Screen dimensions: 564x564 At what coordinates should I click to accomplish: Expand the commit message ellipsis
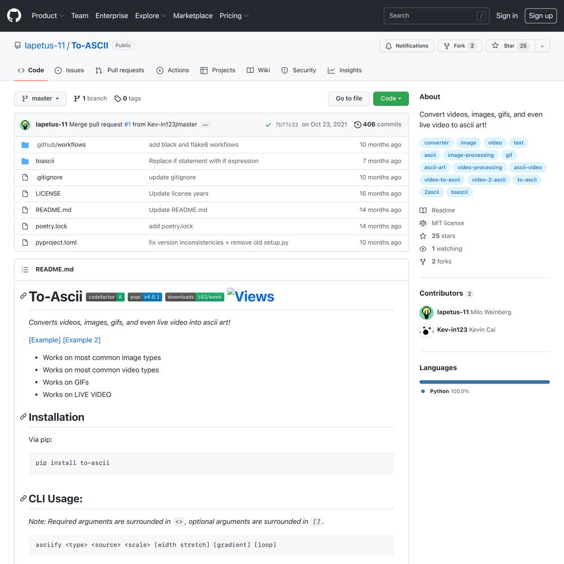pos(205,125)
